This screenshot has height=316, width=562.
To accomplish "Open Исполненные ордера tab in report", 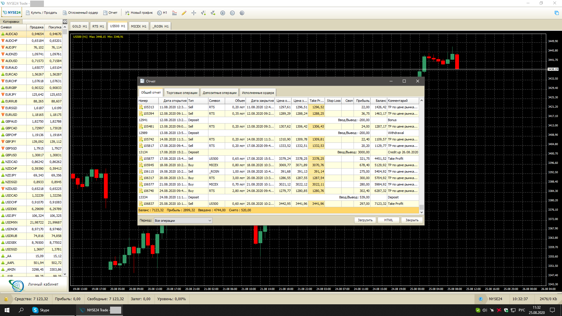I will pyautogui.click(x=258, y=93).
